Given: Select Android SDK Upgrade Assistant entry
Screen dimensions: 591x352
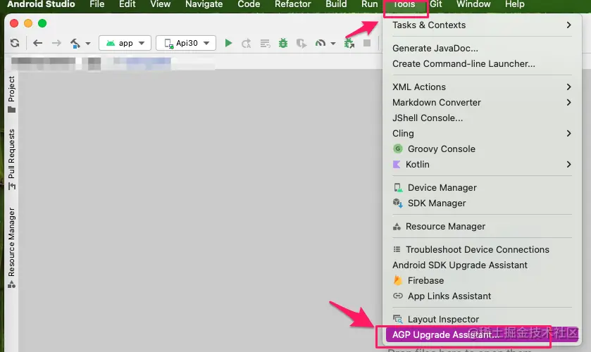Looking at the screenshot, I should 482,265.
